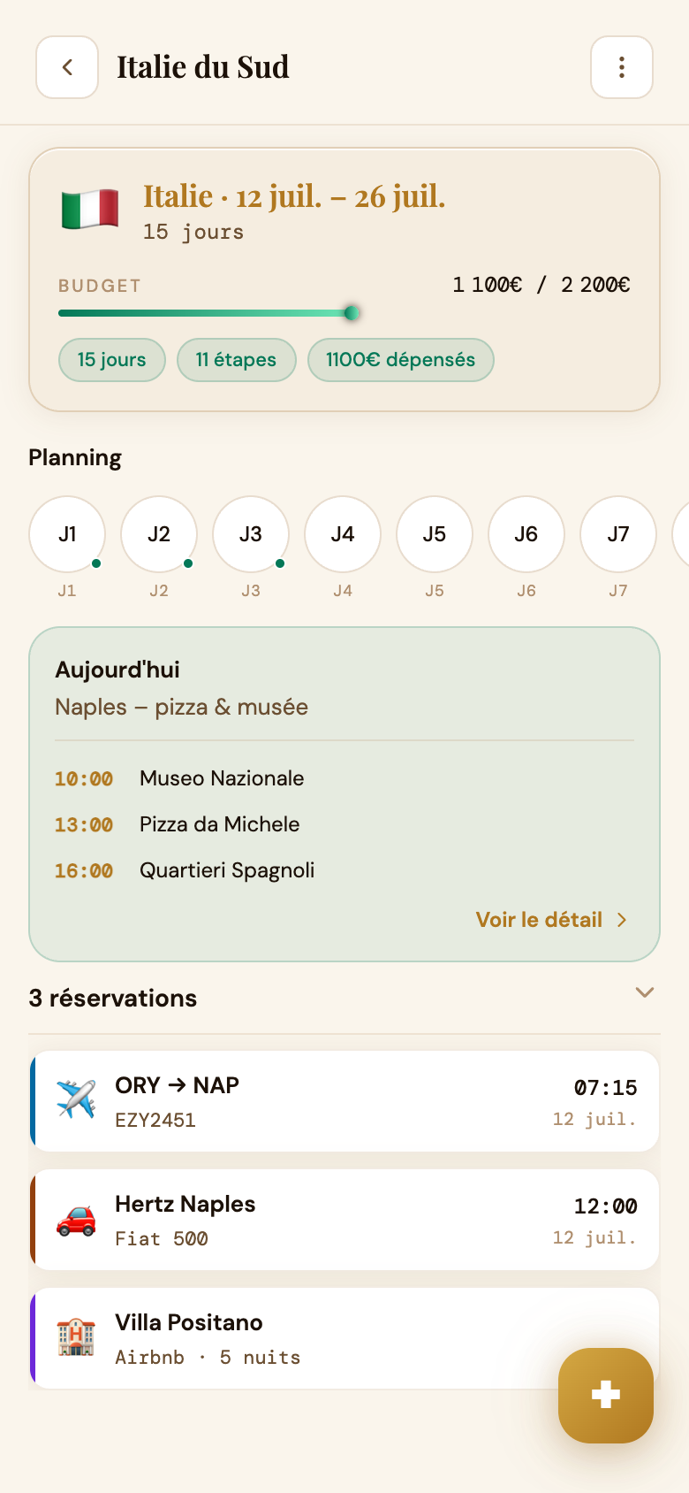Tap the 15 jours chip

[x=112, y=360]
